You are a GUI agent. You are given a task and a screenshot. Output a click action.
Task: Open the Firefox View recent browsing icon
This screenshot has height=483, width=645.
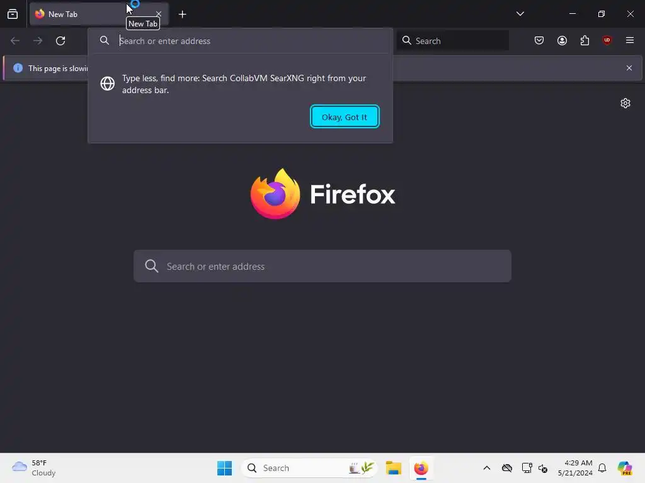(13, 14)
